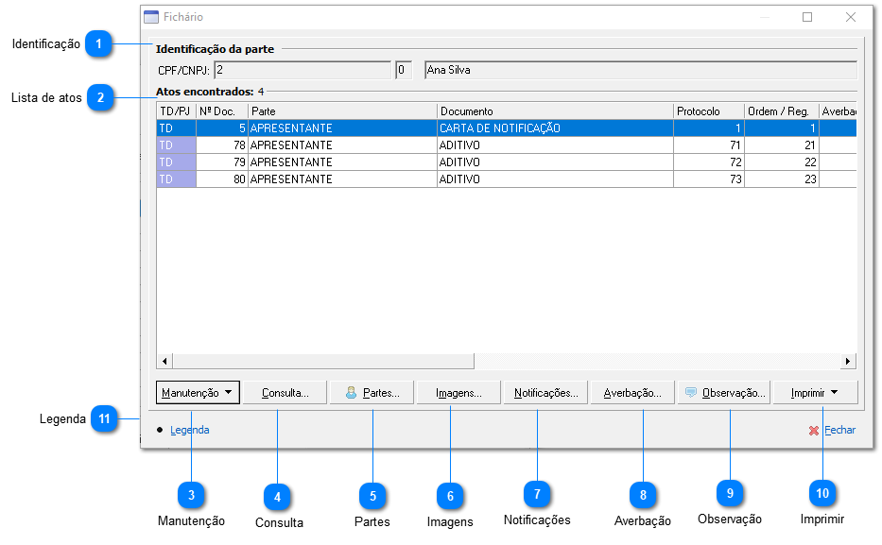Click the speech bubble icon on Observação
This screenshot has width=882, height=545.
[x=691, y=393]
